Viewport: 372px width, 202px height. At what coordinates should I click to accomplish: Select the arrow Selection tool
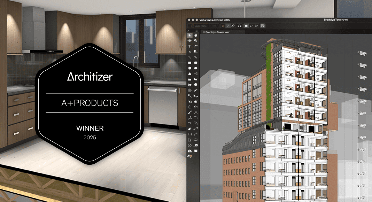[190, 35]
